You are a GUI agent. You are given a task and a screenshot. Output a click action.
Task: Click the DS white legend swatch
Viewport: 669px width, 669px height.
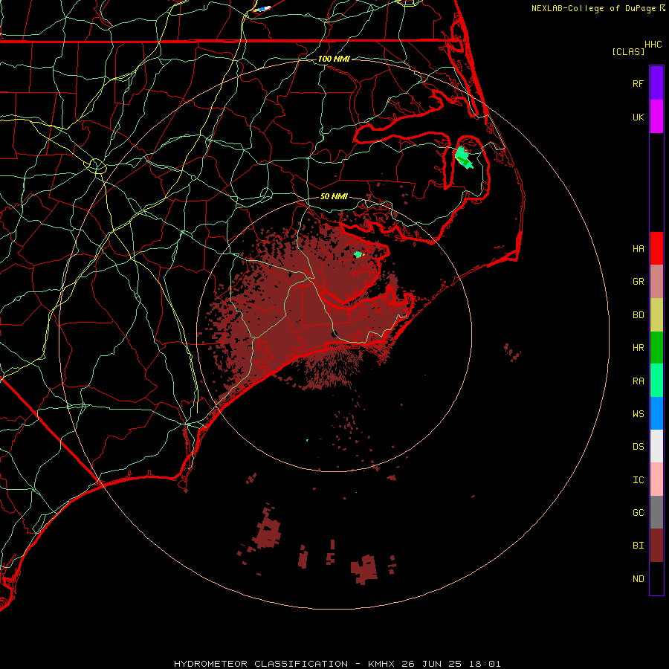656,446
